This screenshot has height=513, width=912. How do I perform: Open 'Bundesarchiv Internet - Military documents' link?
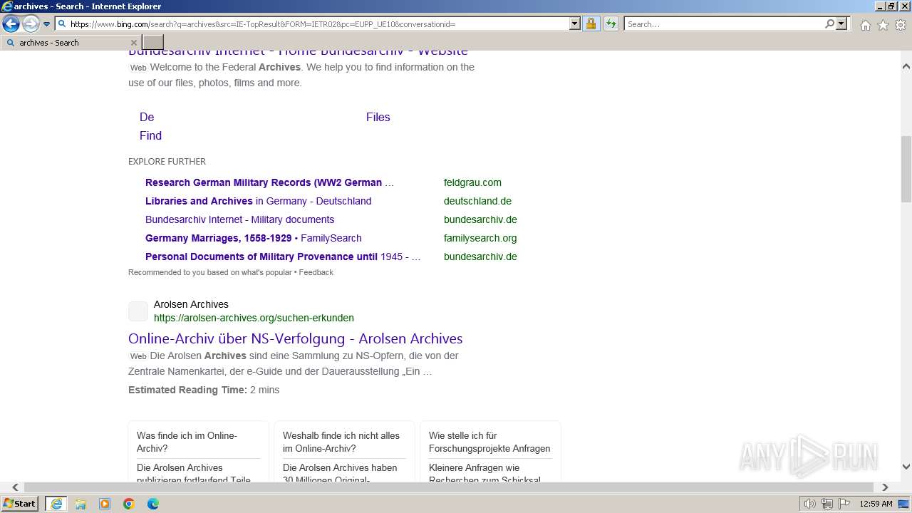pyautogui.click(x=239, y=219)
